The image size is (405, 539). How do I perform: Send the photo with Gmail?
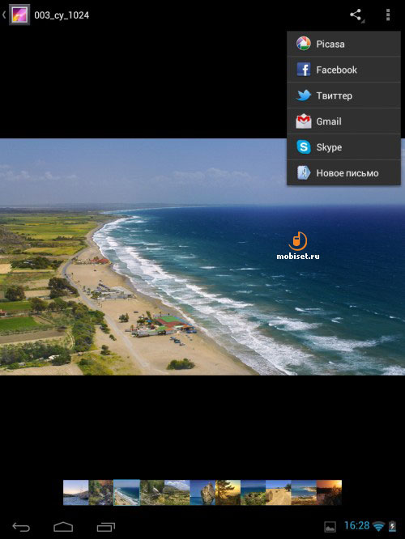[343, 121]
